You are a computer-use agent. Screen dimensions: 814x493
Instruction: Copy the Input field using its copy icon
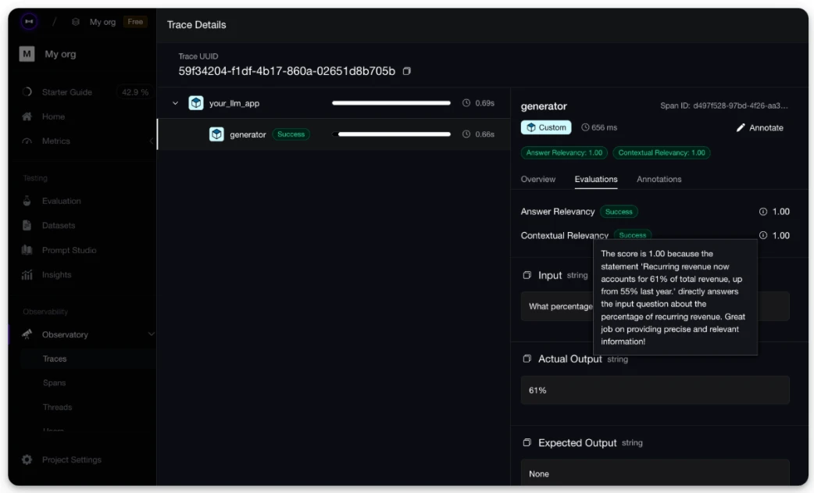[527, 275]
